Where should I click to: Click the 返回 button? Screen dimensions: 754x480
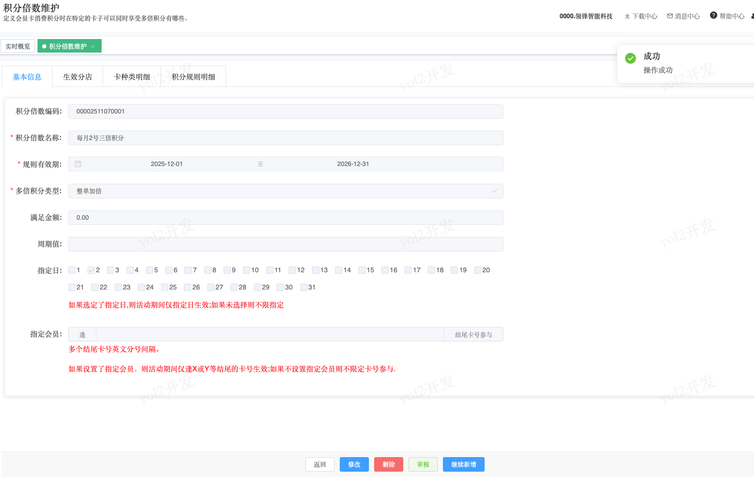(320, 464)
